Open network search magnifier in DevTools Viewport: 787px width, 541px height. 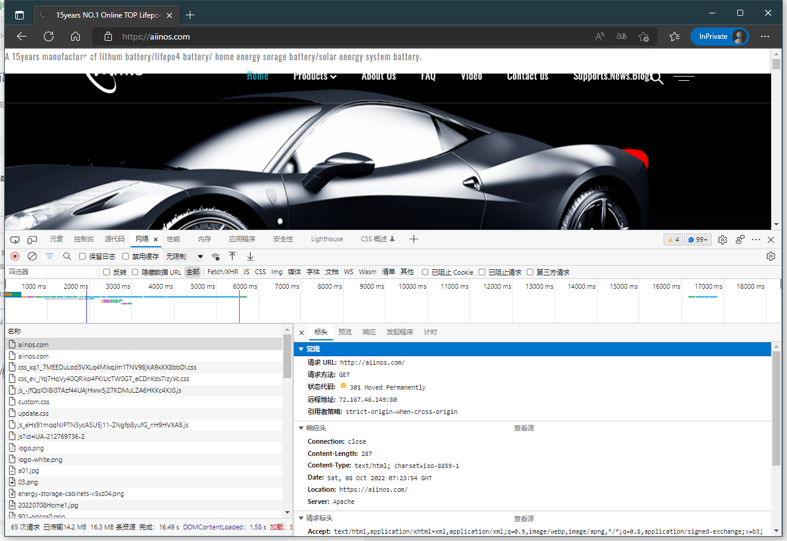67,257
